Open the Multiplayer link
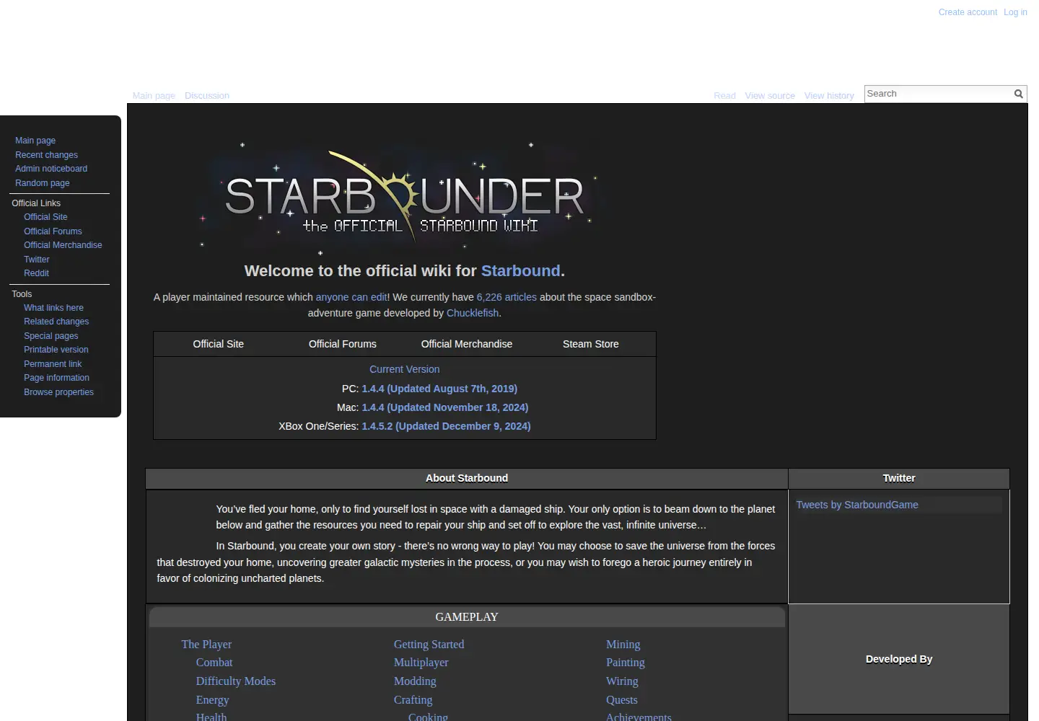Screen dimensions: 1039x721 pos(421,663)
